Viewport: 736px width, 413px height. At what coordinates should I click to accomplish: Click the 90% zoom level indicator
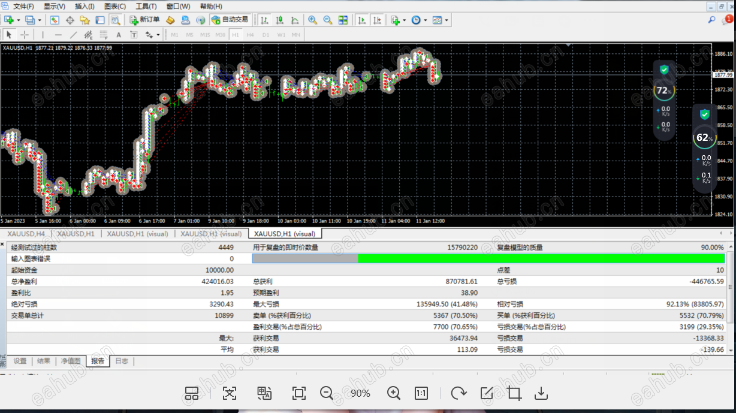coord(360,394)
